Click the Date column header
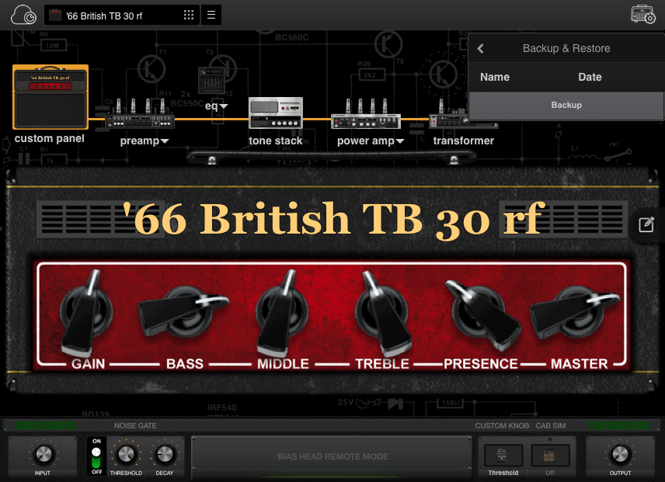Screen dimensions: 665x482 pyautogui.click(x=590, y=77)
